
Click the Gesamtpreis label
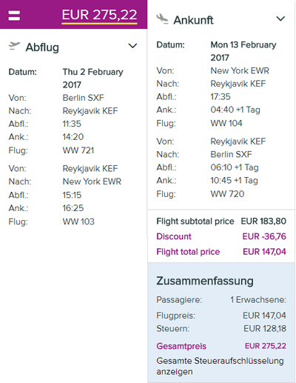point(181,346)
